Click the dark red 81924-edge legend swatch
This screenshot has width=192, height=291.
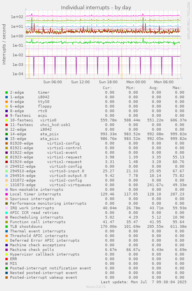[7, 162]
